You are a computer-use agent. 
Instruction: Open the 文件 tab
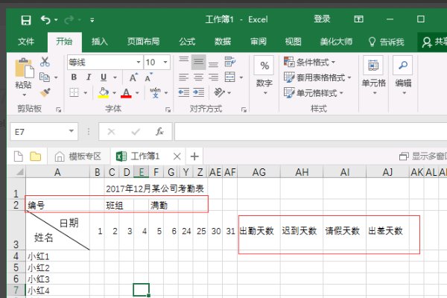[x=26, y=42]
